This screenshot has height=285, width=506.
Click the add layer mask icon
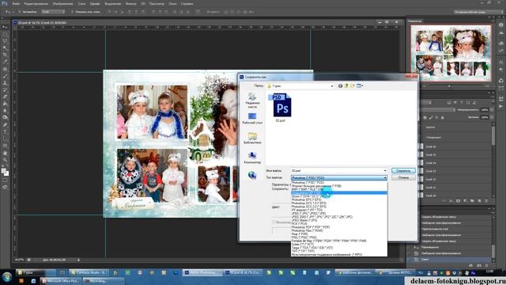458,201
